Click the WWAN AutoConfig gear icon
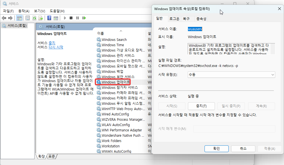The width and height of the screenshot is (284, 165). 99,151
